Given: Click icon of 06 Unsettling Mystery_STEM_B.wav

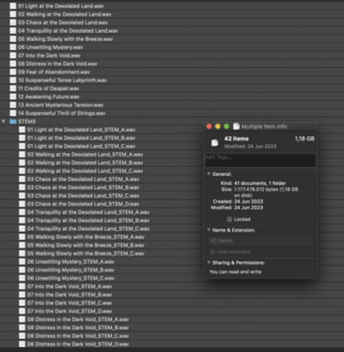Looking at the screenshot, I should (x=22, y=270).
